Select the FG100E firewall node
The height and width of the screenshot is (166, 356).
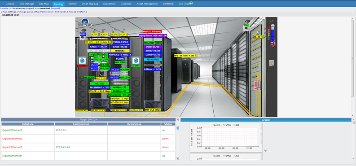[x=120, y=59]
